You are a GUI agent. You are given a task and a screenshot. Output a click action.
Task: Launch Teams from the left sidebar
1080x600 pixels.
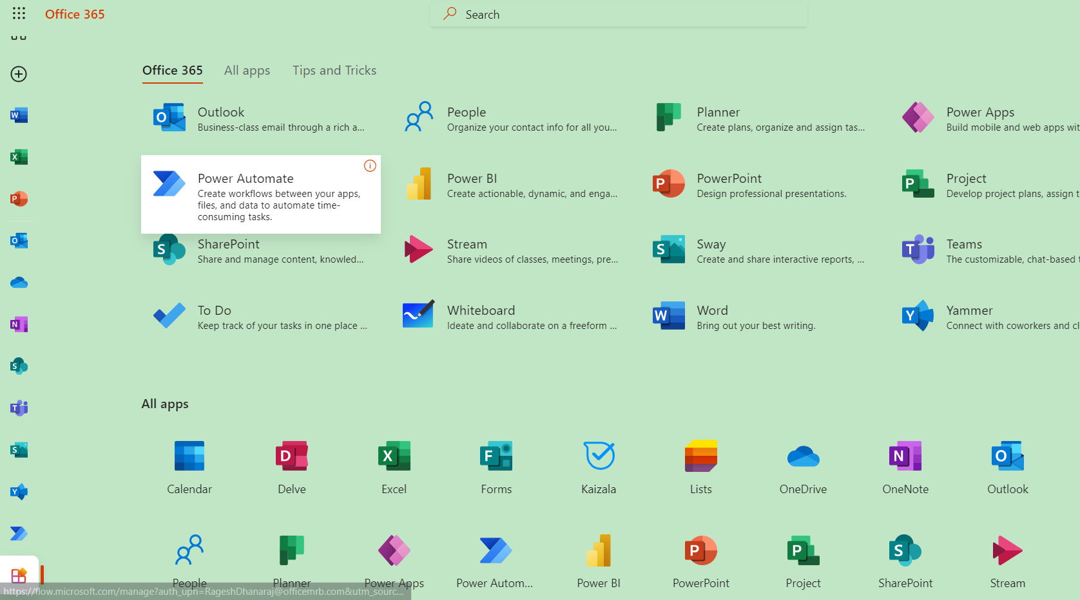point(19,408)
